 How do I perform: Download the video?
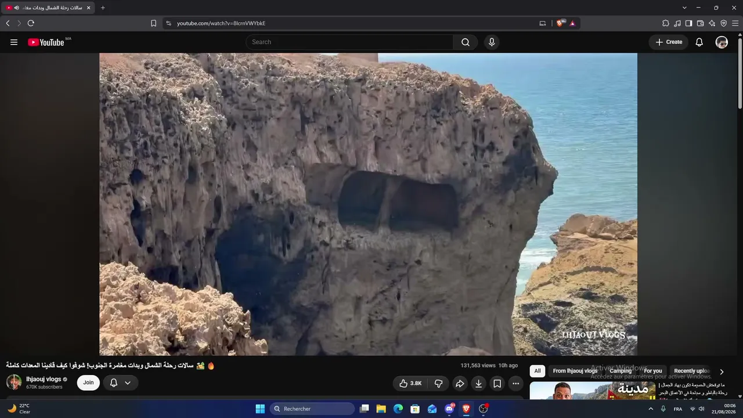tap(478, 383)
